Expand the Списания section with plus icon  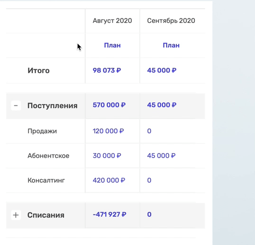point(16,215)
